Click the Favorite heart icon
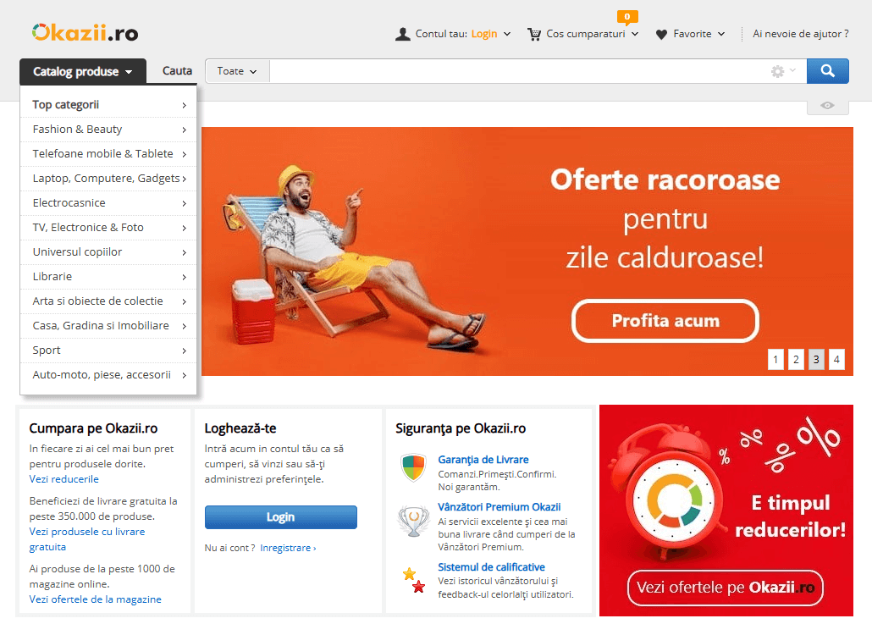872x635 pixels. pos(661,35)
